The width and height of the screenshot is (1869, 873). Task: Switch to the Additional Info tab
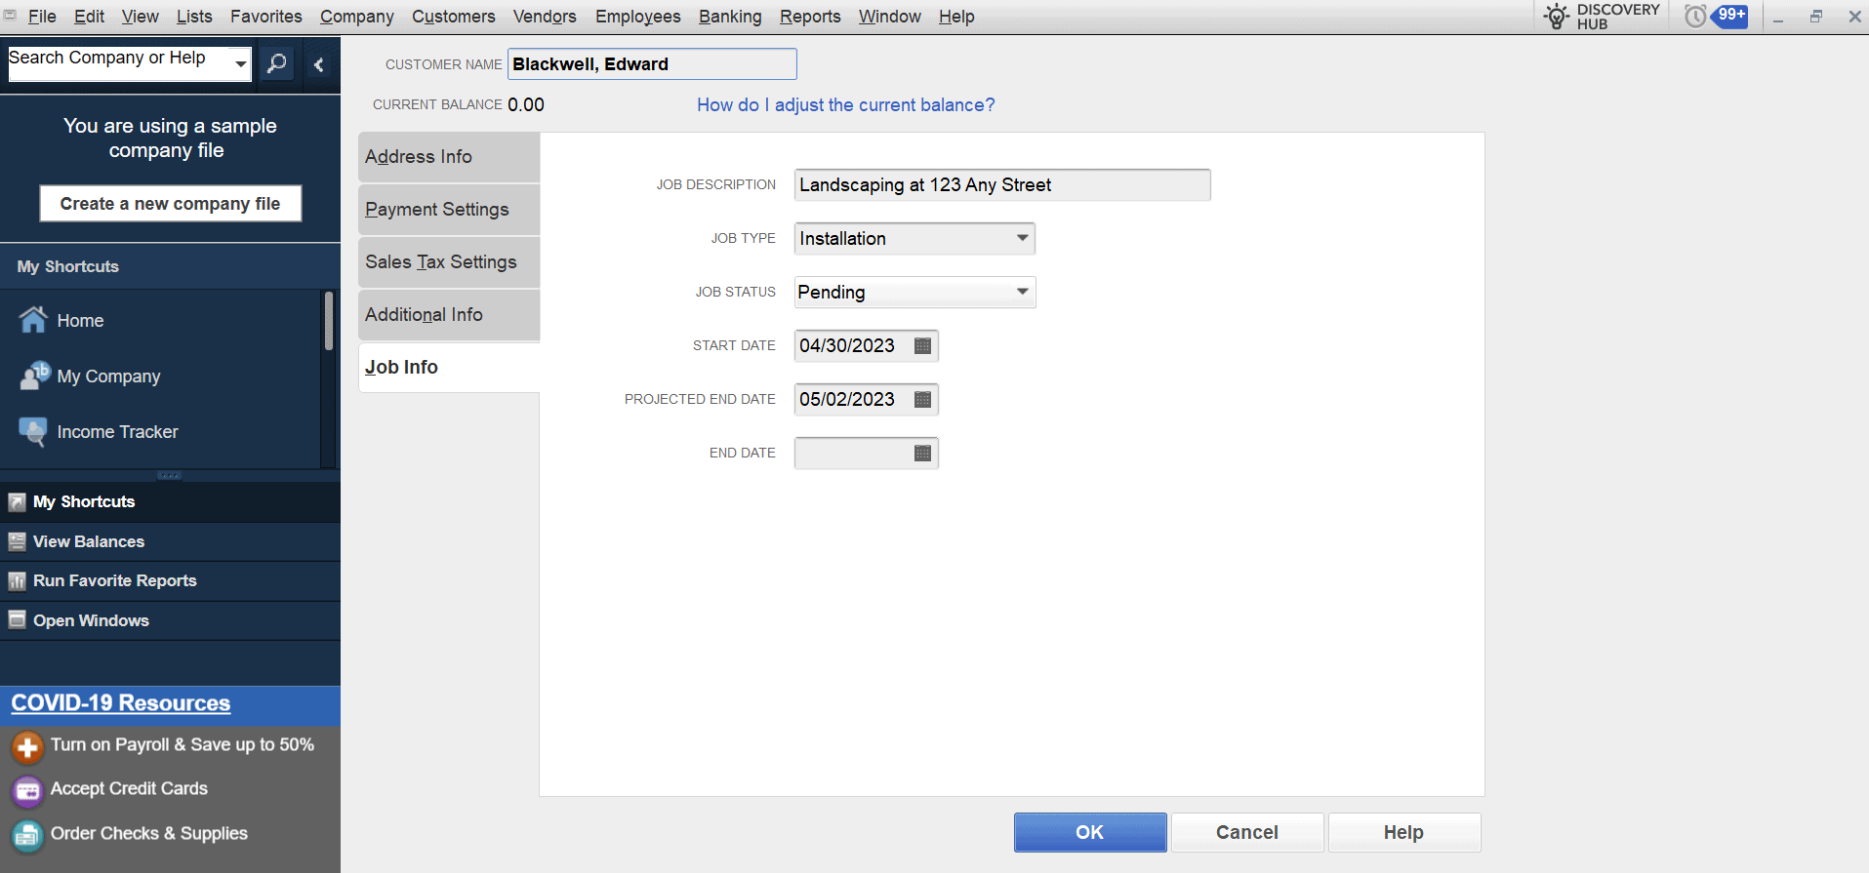tap(449, 315)
